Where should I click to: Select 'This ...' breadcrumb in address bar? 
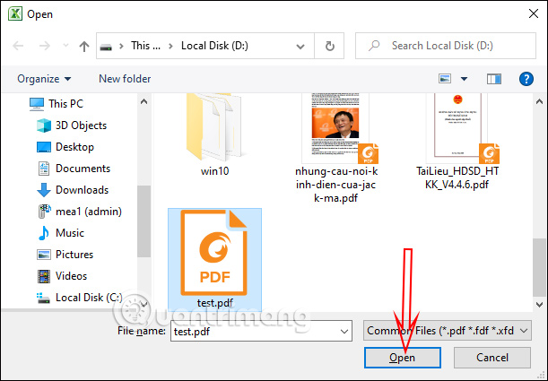coord(145,46)
